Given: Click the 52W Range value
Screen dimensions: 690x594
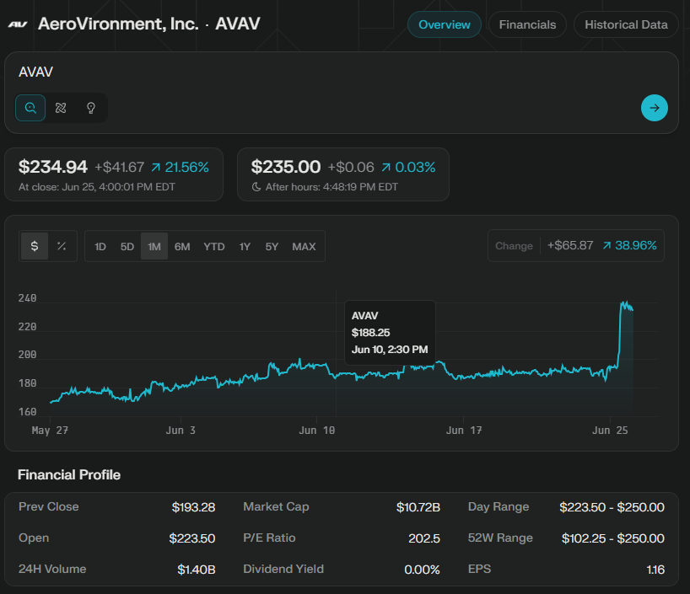Looking at the screenshot, I should 612,538.
